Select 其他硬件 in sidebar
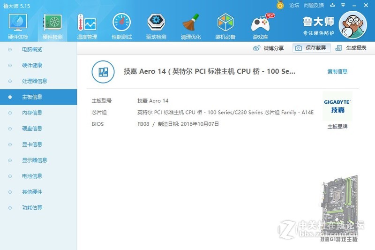Viewport: 375px width, 250px height. (x=38, y=192)
